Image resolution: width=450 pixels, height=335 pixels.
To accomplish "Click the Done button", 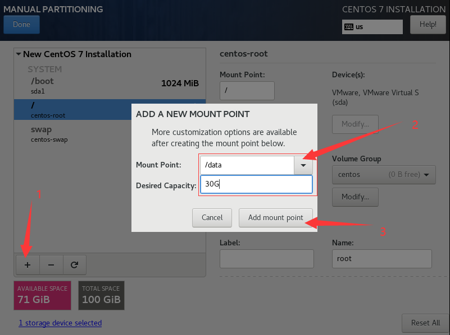I will tap(21, 24).
